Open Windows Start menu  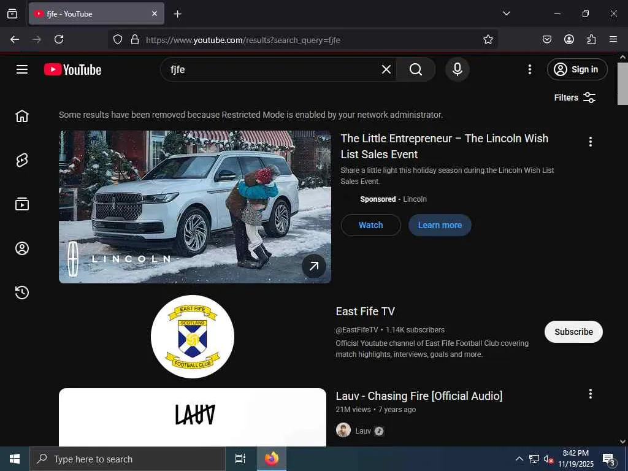[x=15, y=459]
